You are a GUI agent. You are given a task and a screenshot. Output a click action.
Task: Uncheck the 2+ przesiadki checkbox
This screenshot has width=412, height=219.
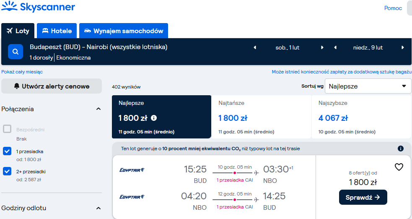(x=7, y=171)
